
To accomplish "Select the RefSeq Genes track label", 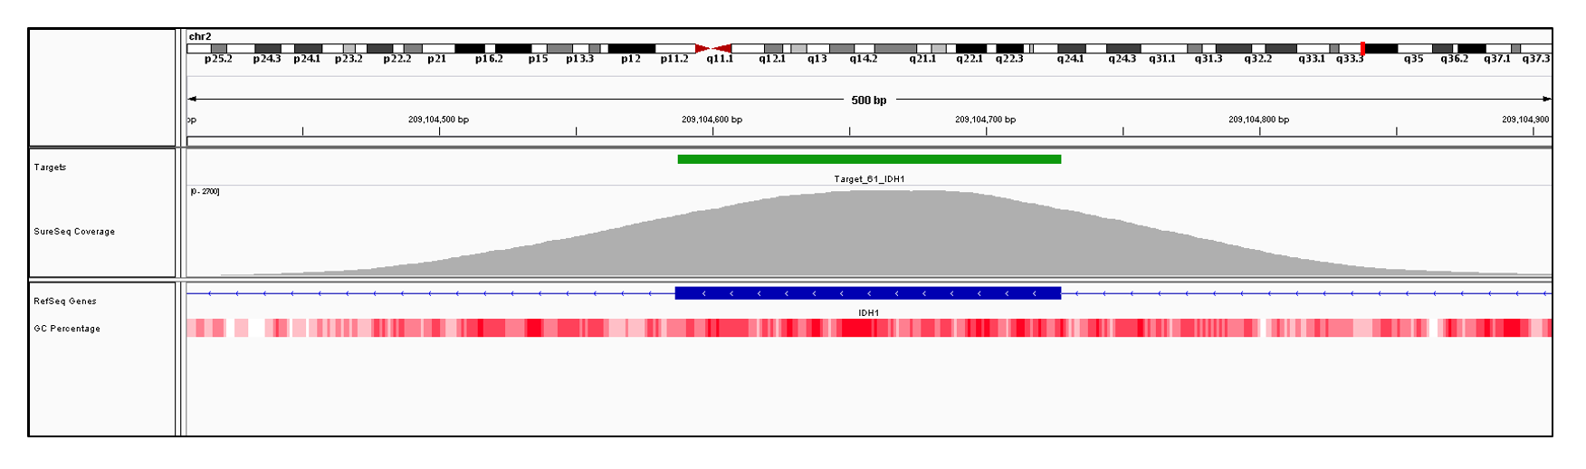I will pos(65,301).
